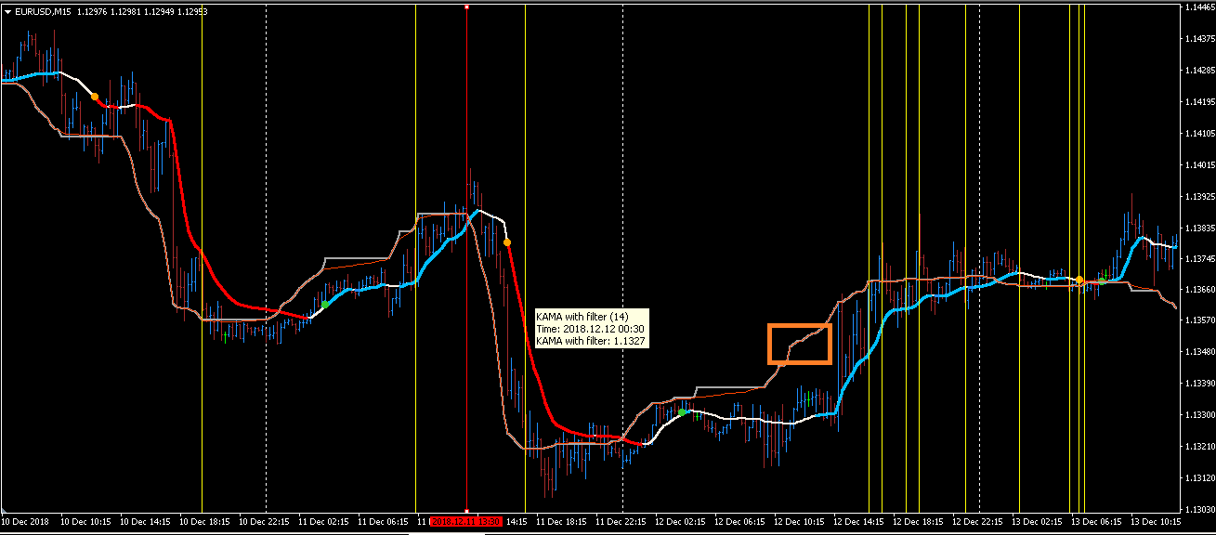Click the tooltip line 'Time: 2018.12.12 00:30'
Viewport: 1216px width, 535px height.
click(590, 329)
